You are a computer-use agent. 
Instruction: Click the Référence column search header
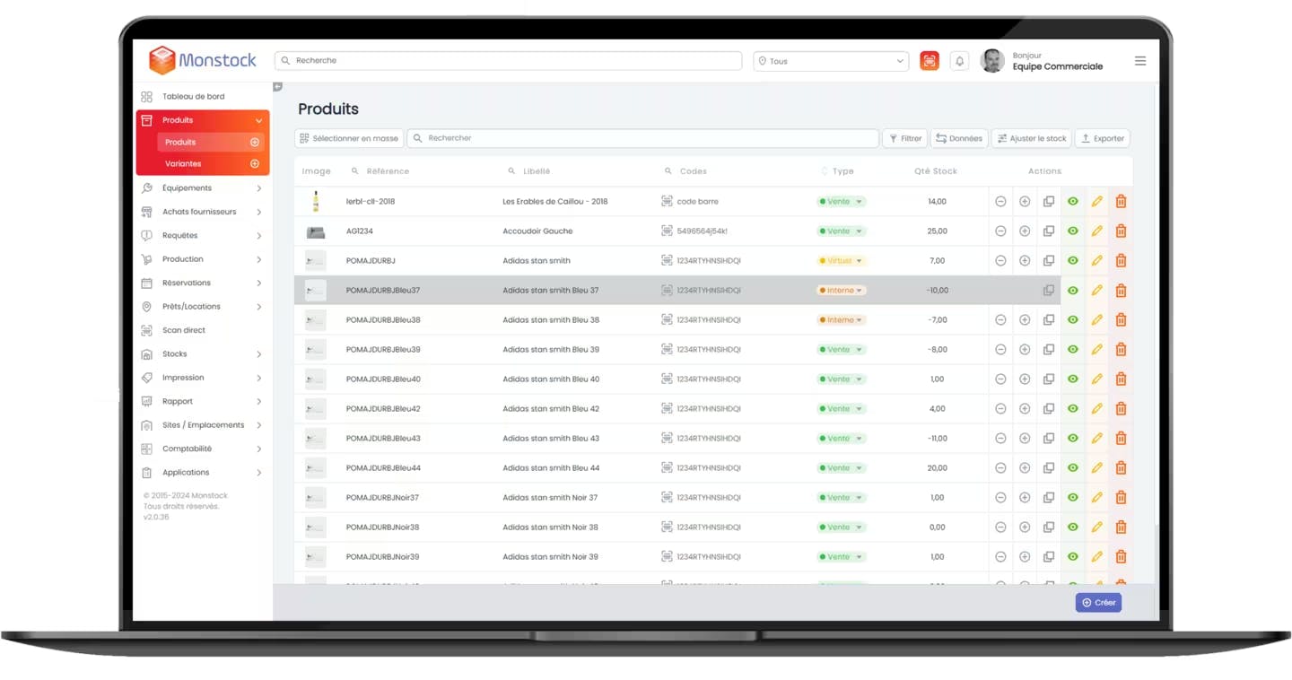(380, 171)
